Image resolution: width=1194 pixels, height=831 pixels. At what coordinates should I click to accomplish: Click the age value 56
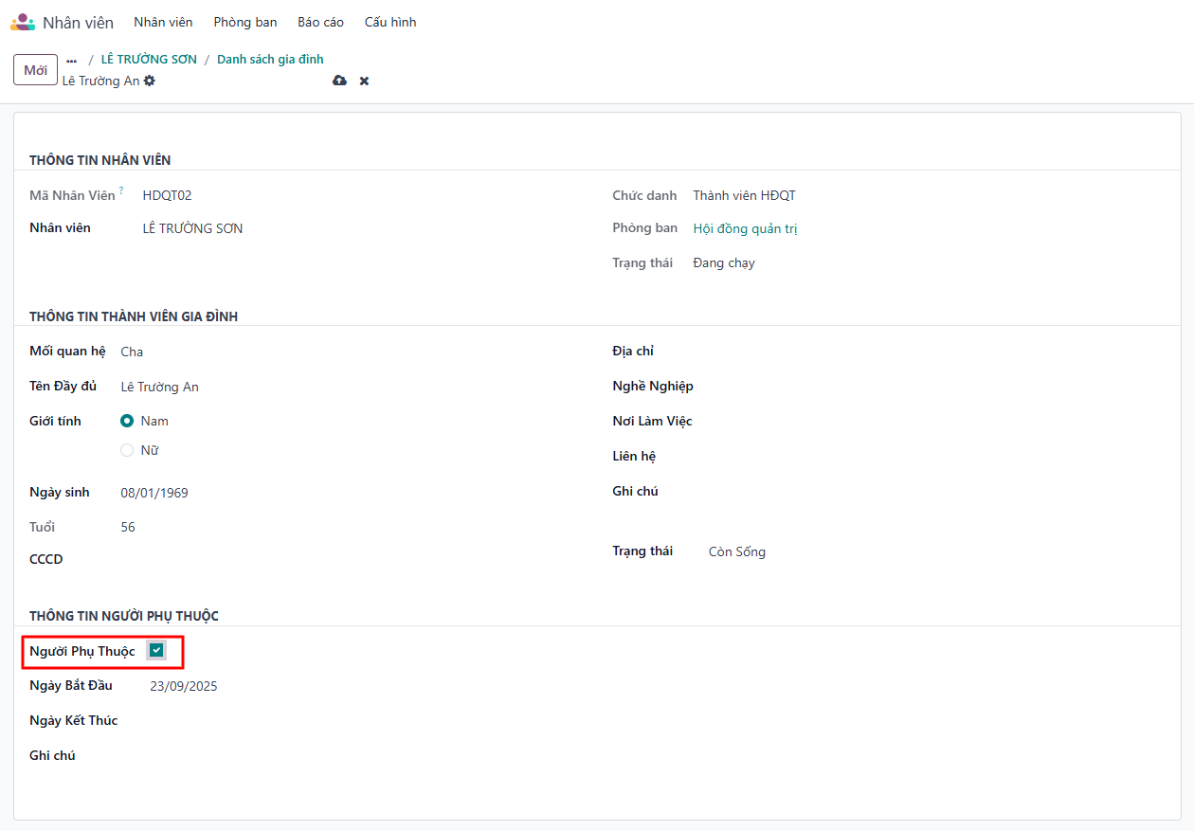point(128,527)
